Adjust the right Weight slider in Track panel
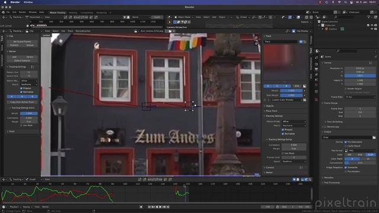Screen dimensions: 379x213 coord(291,91)
